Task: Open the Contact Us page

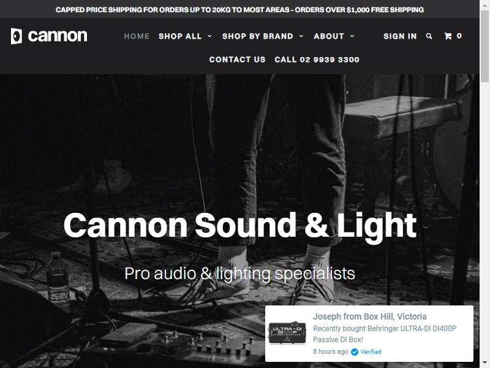Action: pyautogui.click(x=237, y=59)
